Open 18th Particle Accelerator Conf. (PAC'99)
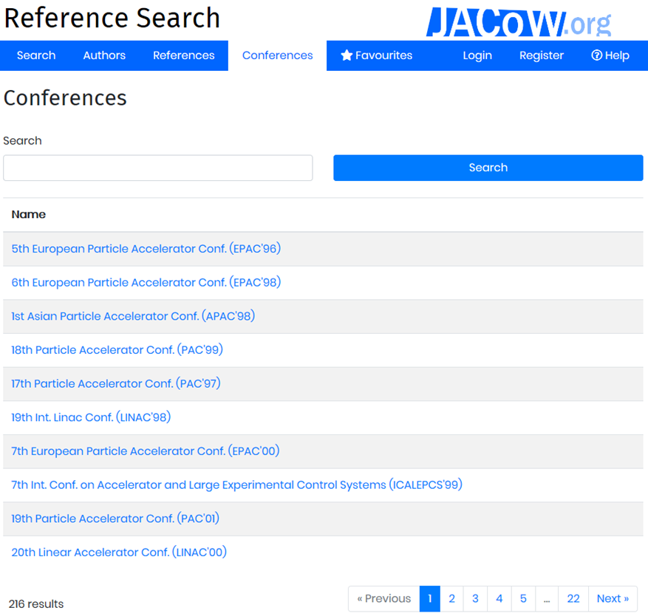This screenshot has height=616, width=648. [x=117, y=350]
